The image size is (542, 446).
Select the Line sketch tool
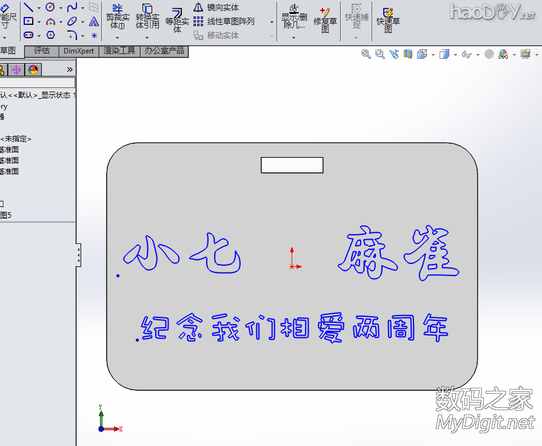click(x=28, y=7)
